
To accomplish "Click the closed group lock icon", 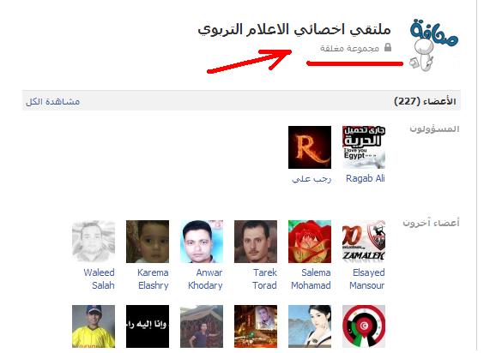I will coord(388,47).
